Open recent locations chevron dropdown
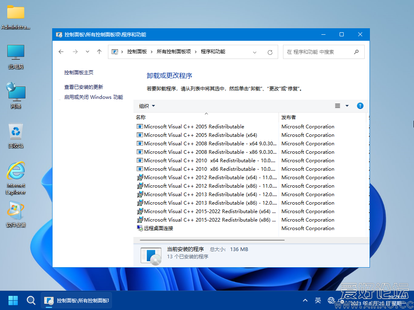This screenshot has width=414, height=310. tap(87, 52)
